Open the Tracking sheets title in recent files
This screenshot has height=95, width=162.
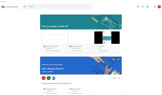point(77,46)
